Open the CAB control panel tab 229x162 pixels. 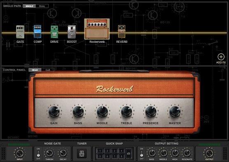pos(48,70)
